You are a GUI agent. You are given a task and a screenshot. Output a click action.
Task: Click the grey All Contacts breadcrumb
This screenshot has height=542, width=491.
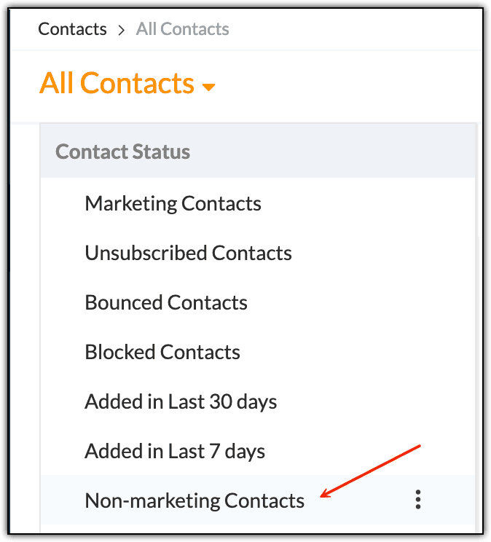point(182,29)
